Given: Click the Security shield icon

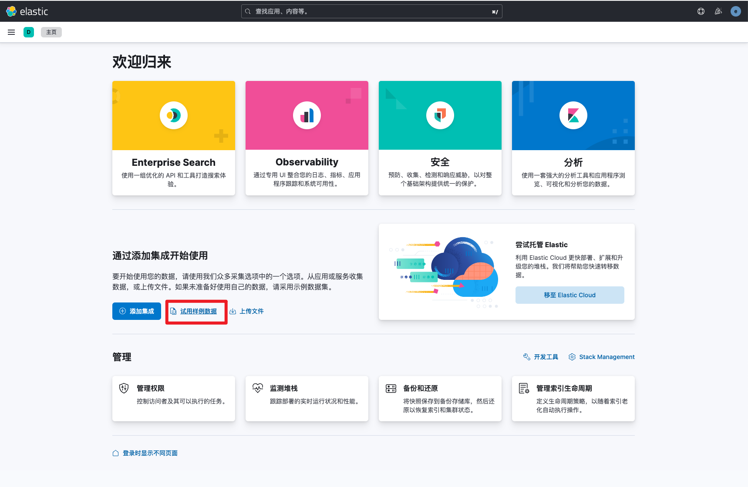Looking at the screenshot, I should pyautogui.click(x=440, y=115).
